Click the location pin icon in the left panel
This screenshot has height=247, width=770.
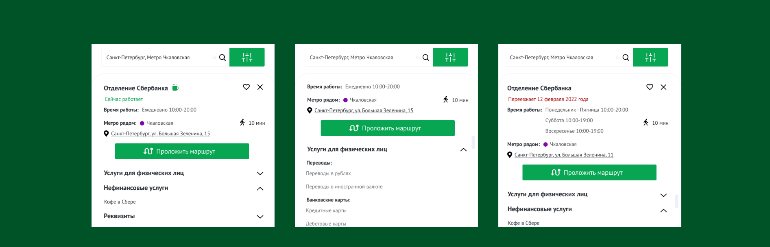[x=106, y=134]
